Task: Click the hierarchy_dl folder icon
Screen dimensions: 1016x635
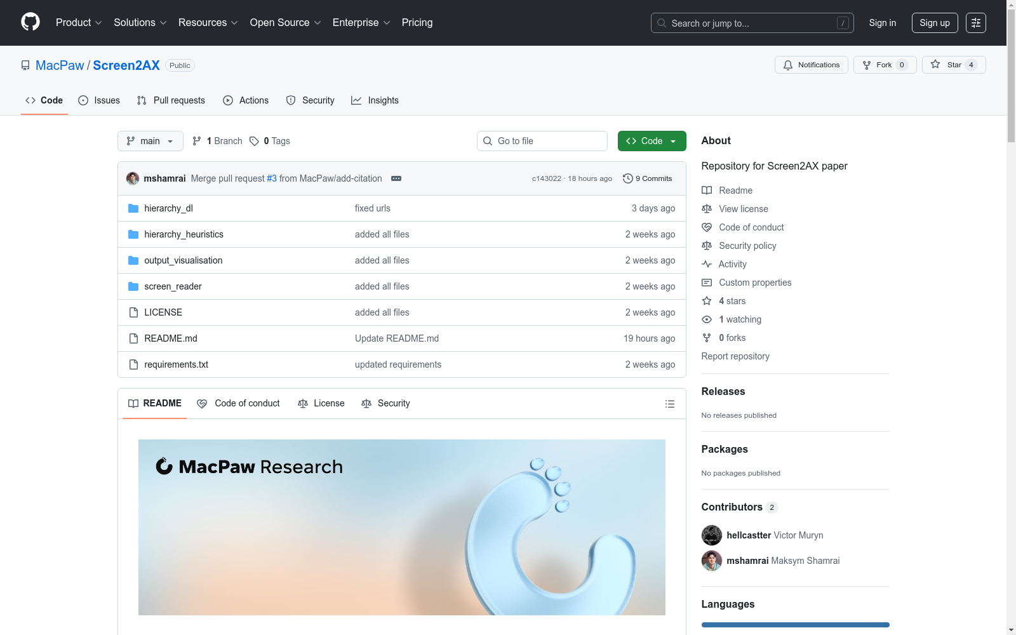Action: [x=133, y=208]
